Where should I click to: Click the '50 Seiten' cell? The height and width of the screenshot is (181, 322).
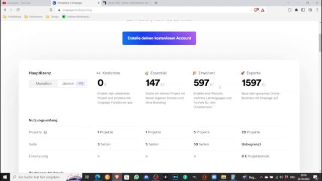201,144
